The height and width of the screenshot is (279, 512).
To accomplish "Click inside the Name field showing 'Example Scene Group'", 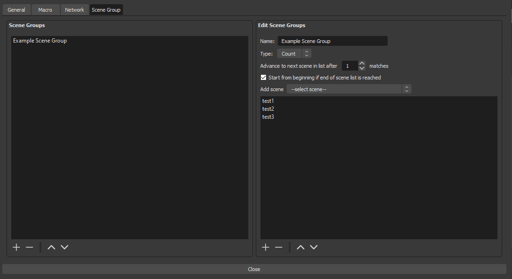I will coord(332,41).
